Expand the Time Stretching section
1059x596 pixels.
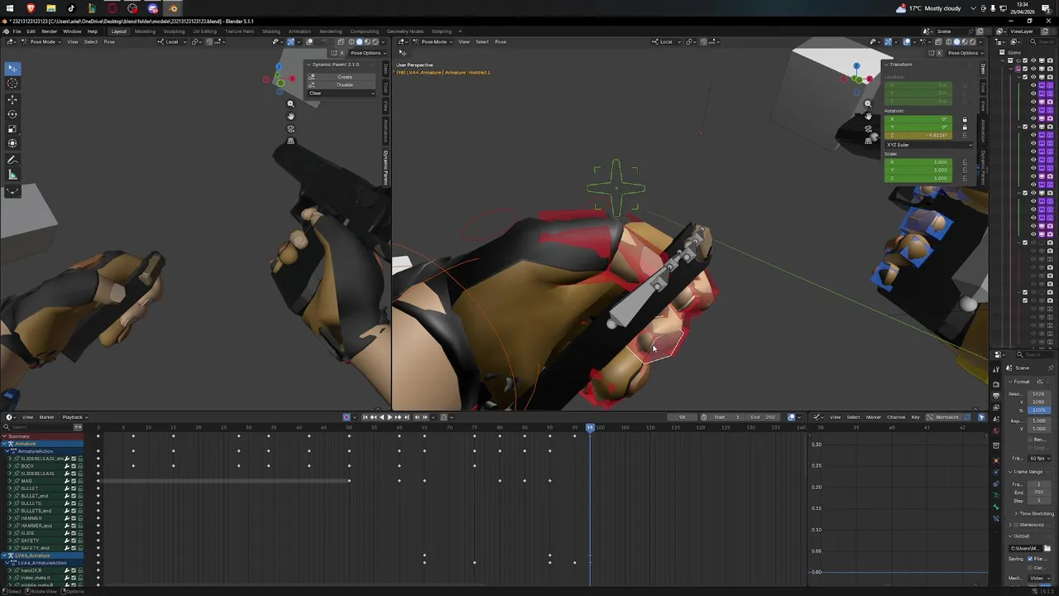[1016, 513]
